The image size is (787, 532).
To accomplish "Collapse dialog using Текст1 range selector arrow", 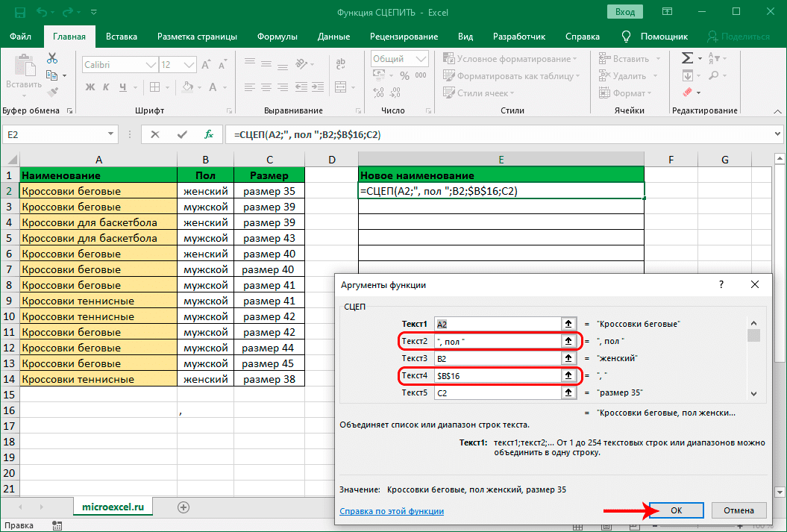I will [x=568, y=324].
